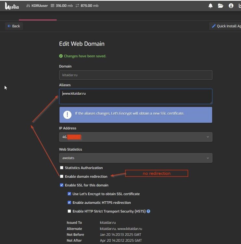The image size is (241, 244).
Task: Click the Hestia logo
Action: coord(12,6)
